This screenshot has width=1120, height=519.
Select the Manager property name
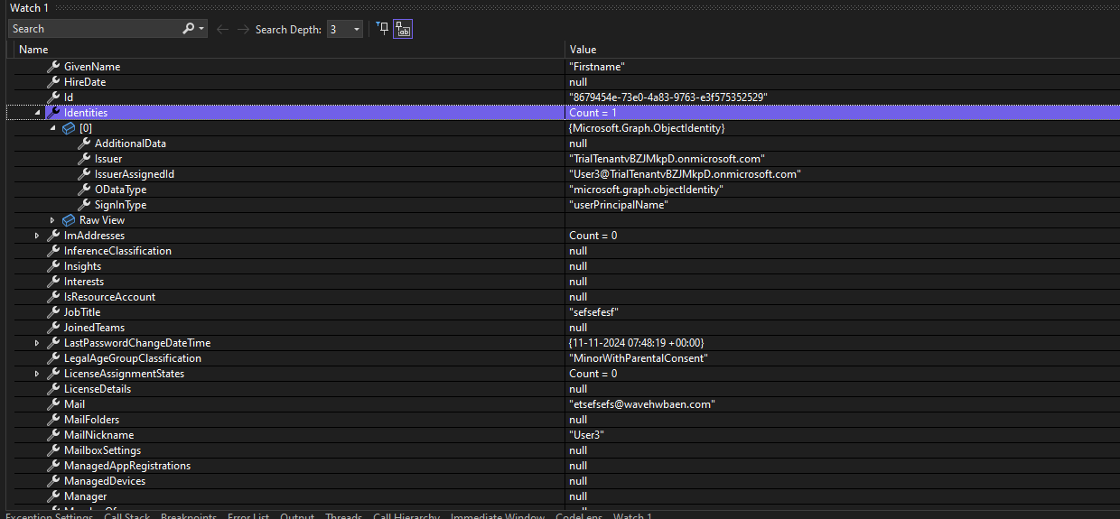pos(85,496)
